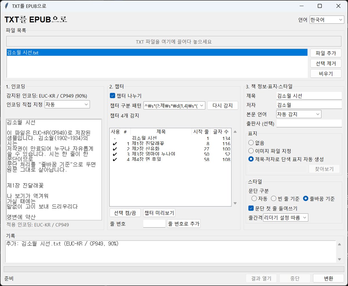Viewport: 348px width, 286px height.
Task: Click the 선택 제거 button
Action: click(326, 63)
